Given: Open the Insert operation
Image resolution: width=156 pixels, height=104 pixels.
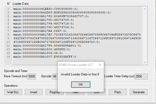Looking at the screenshot, I should [x=34, y=92].
